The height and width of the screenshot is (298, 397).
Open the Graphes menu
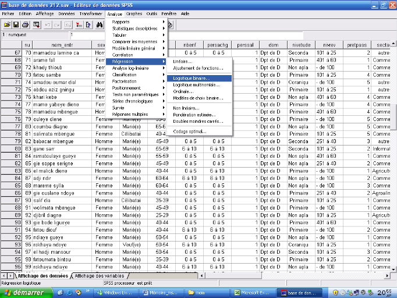(x=134, y=13)
